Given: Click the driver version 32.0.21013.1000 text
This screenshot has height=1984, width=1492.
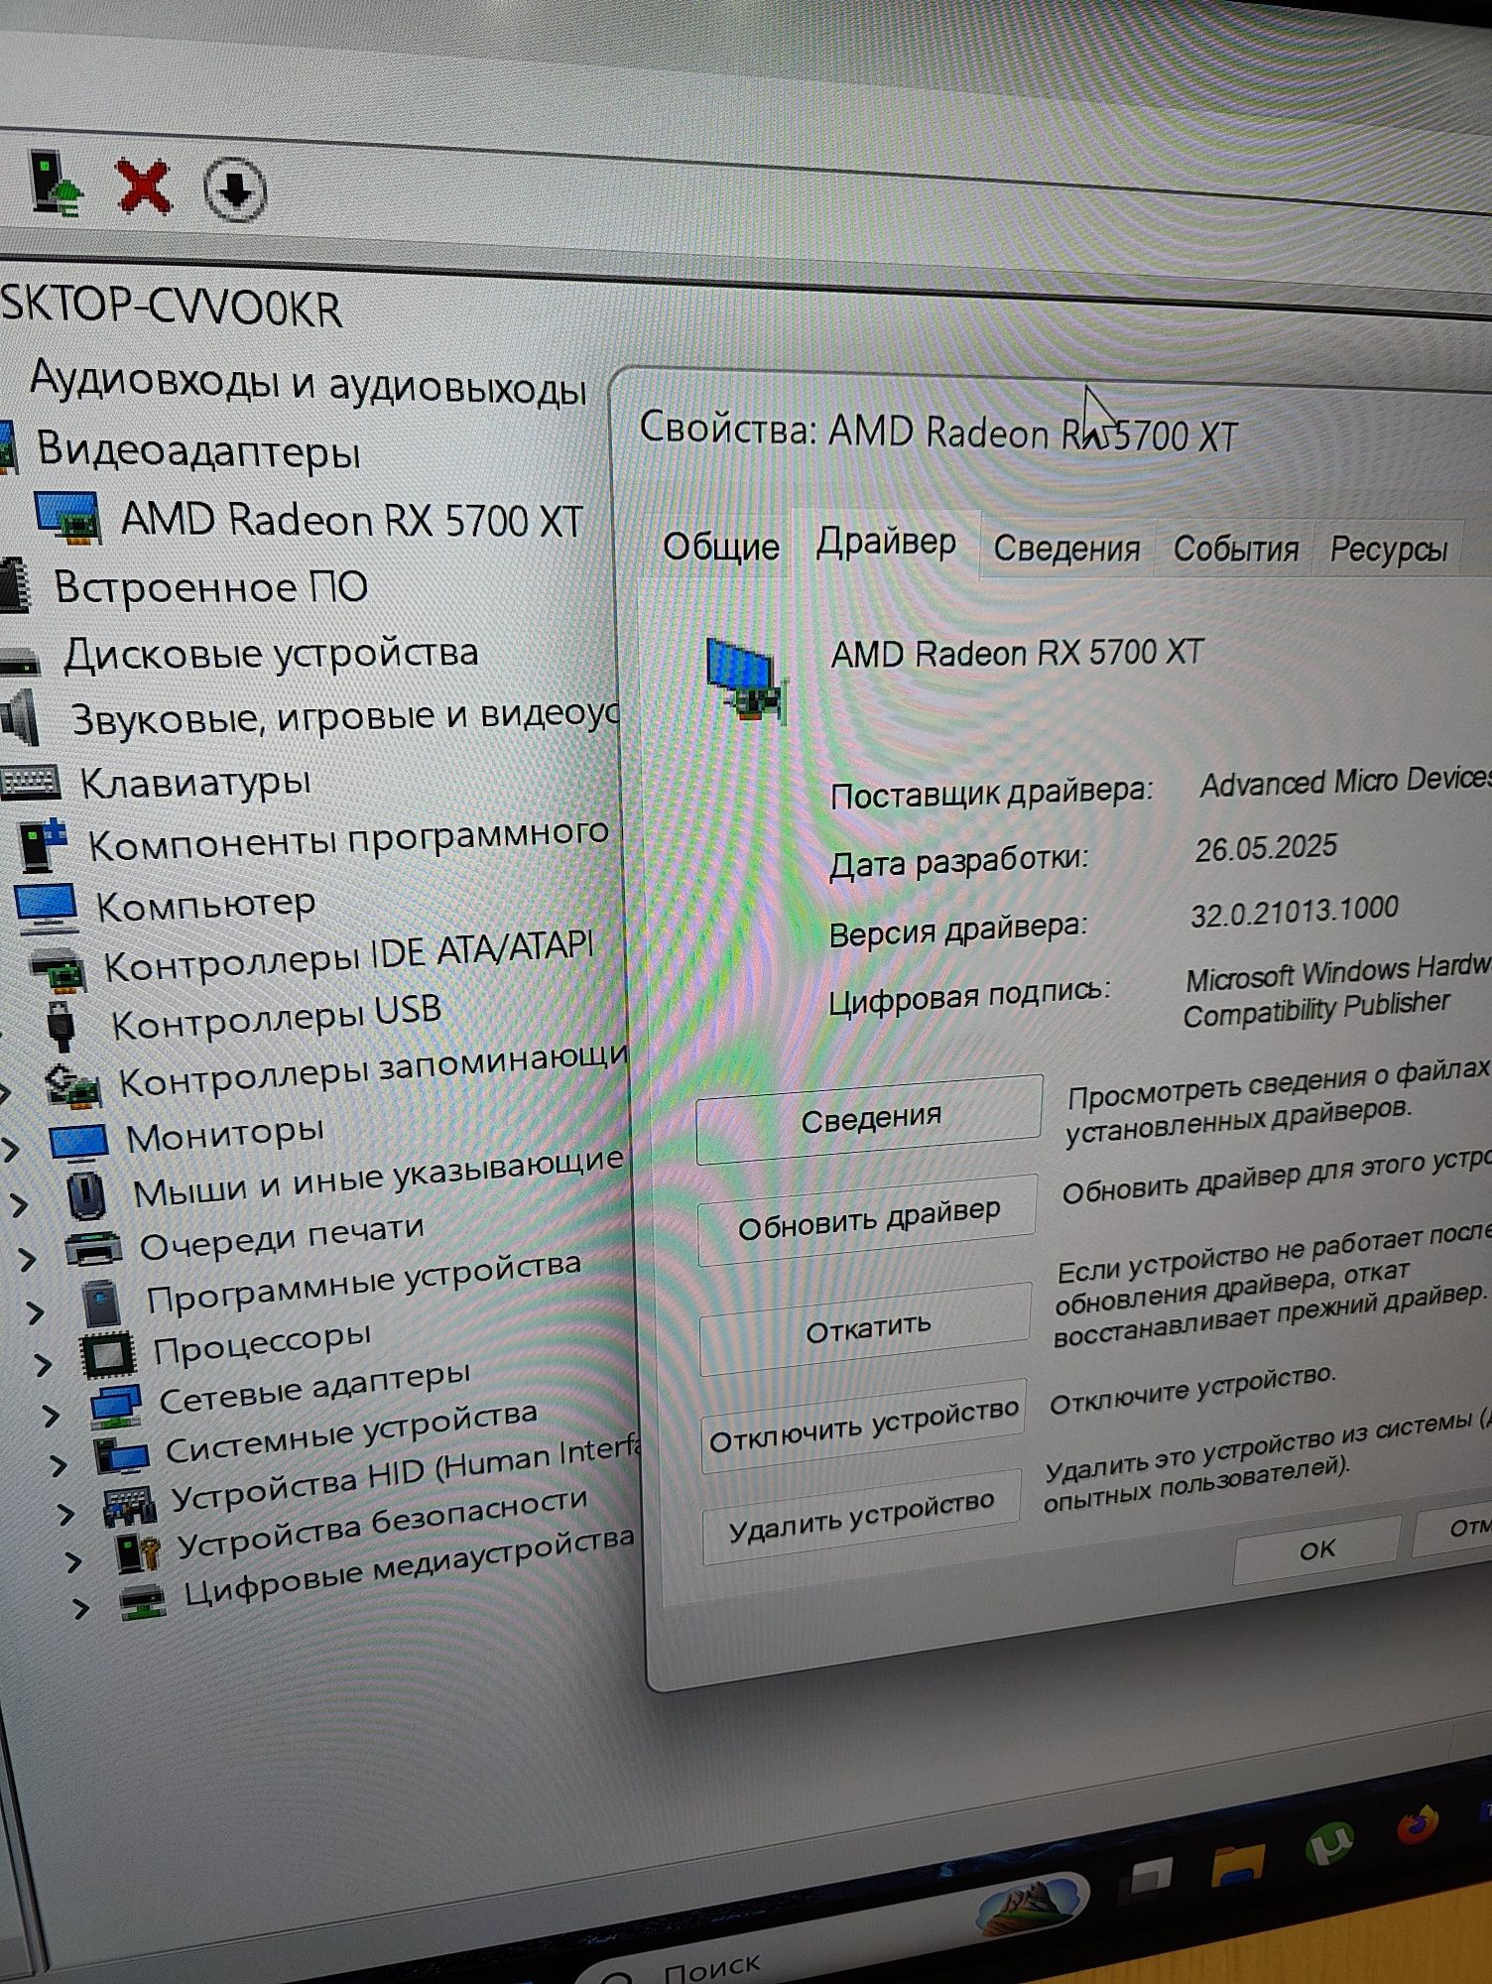Looking at the screenshot, I should coord(1295,911).
